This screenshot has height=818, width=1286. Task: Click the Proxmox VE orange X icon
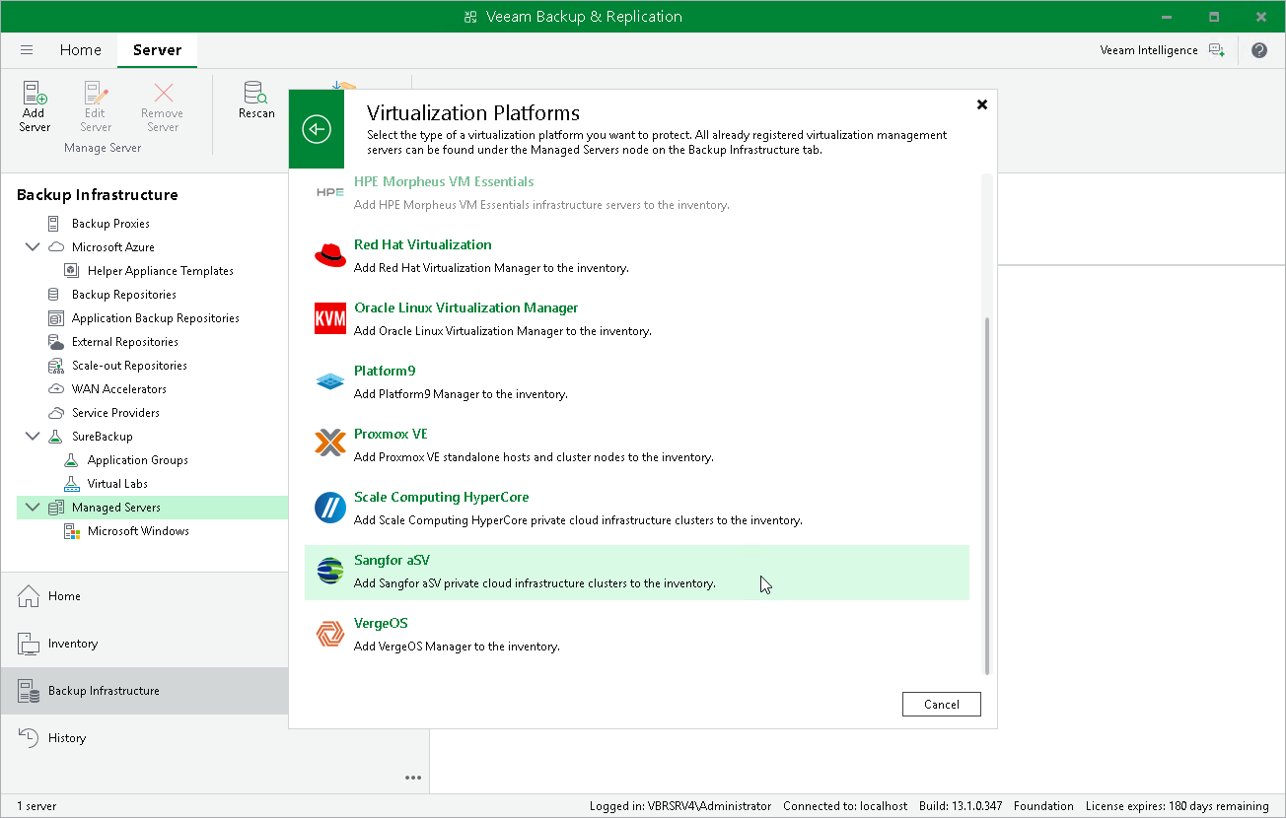tap(330, 444)
